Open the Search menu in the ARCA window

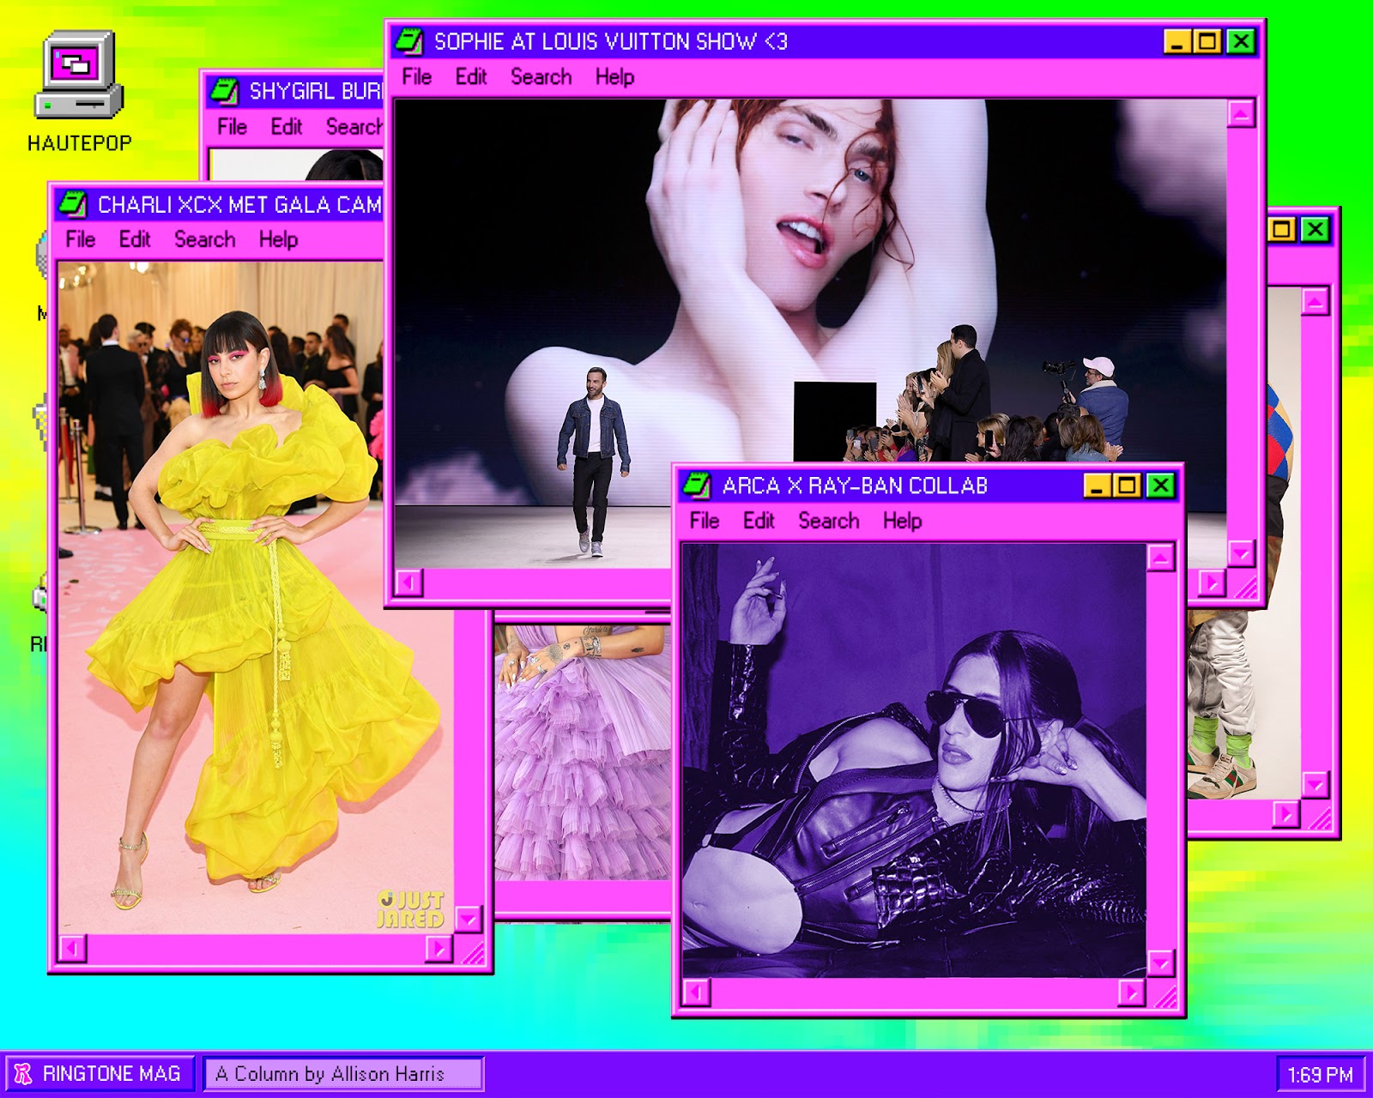pyautogui.click(x=829, y=521)
